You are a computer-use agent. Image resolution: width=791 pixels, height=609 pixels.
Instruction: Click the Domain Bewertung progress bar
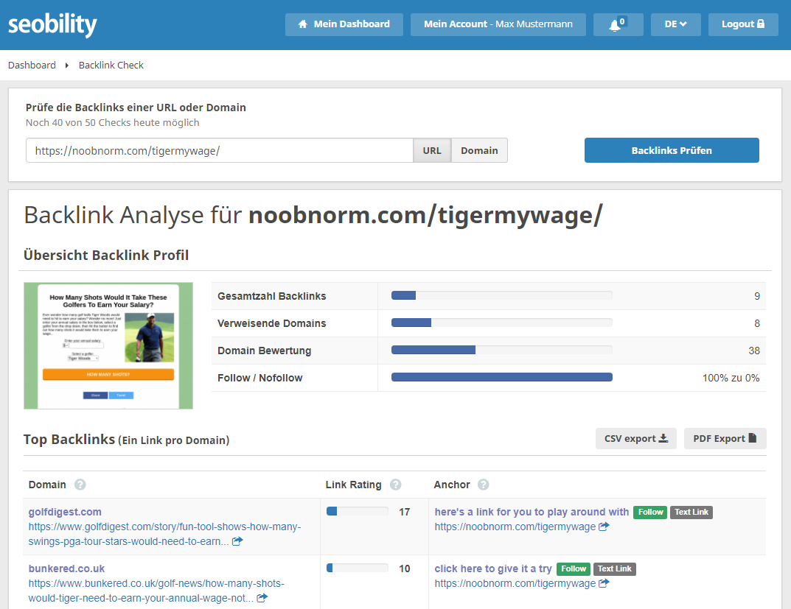502,350
